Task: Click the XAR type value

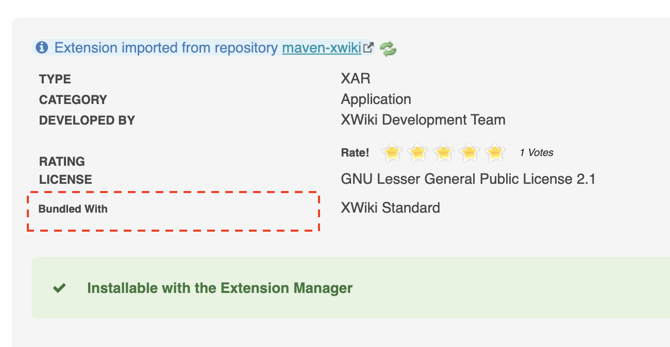Action: coord(355,79)
